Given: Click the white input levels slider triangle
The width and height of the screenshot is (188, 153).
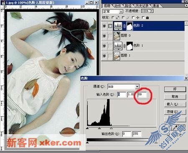Looking at the screenshot, I should 111,128.
